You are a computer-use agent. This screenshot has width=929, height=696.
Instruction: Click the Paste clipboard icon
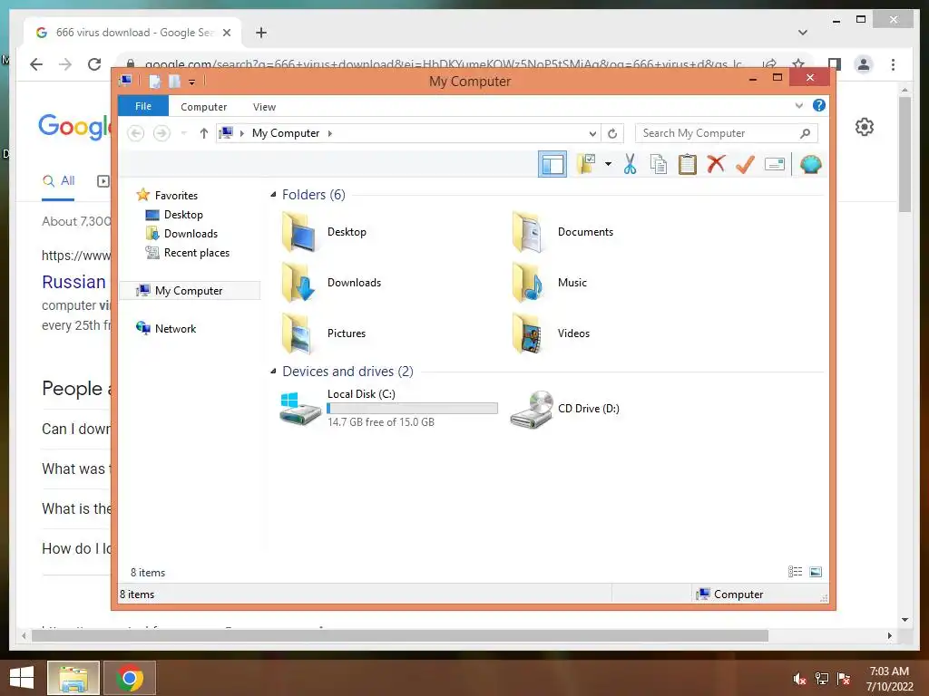[x=688, y=164]
